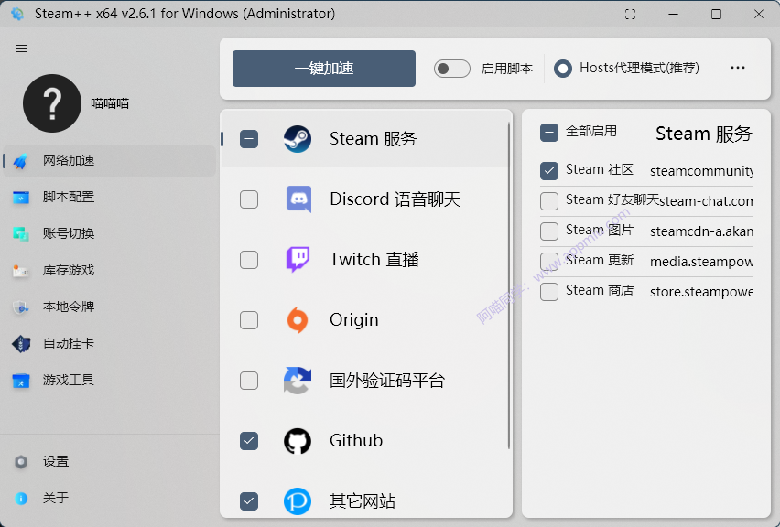Image resolution: width=780 pixels, height=527 pixels.
Task: Check the Twitch 直播 checkbox
Action: coord(249,260)
